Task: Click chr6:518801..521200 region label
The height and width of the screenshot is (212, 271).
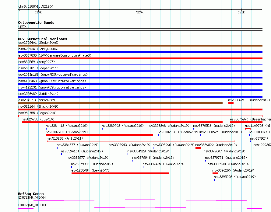Action: tap(36, 7)
